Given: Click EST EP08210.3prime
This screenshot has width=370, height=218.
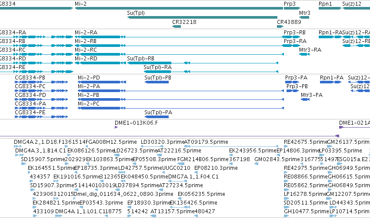Looking at the screenshot, I should click(196, 172).
